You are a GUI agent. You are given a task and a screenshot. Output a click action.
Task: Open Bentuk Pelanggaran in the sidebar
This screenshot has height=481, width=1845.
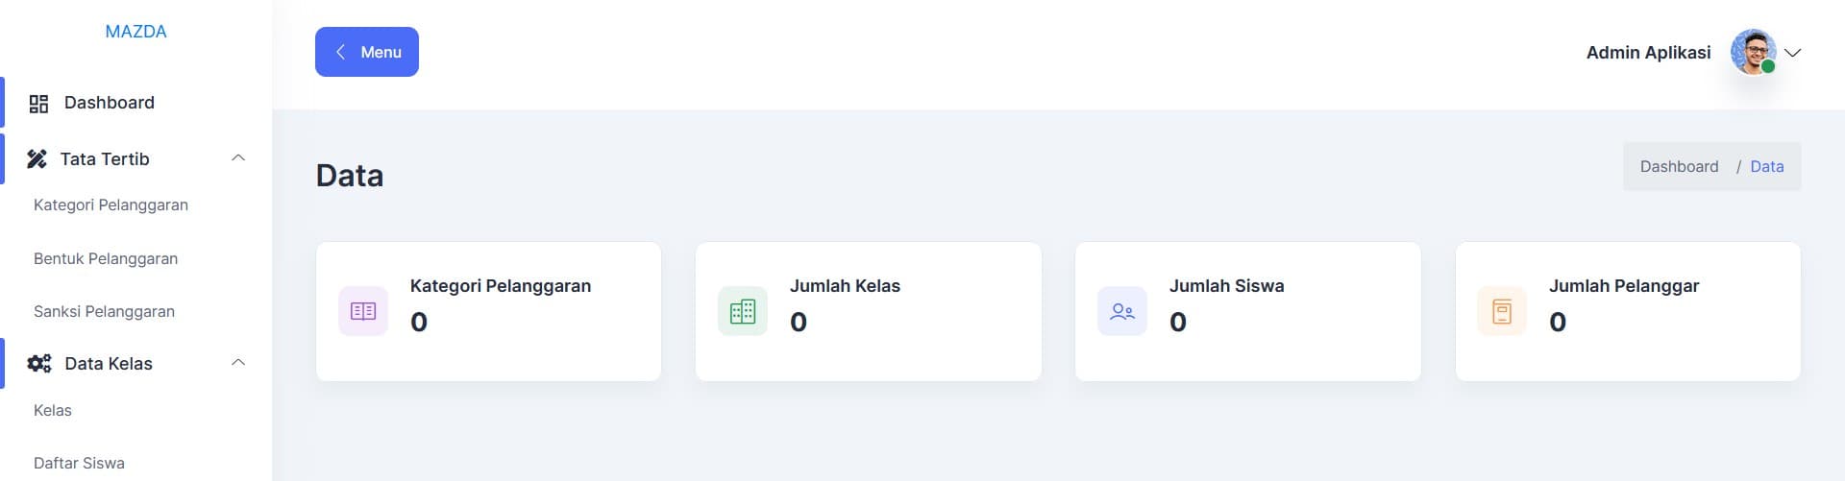point(106,259)
